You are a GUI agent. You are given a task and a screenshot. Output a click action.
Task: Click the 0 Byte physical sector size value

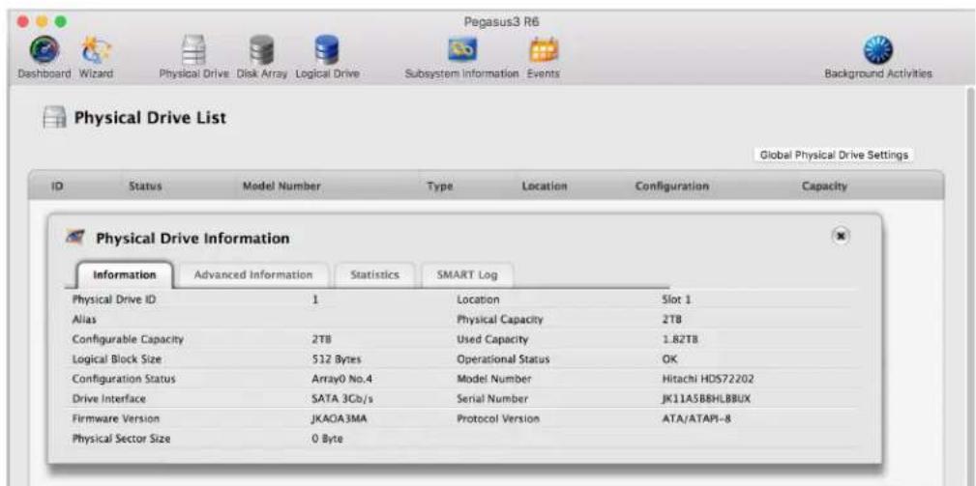[327, 438]
